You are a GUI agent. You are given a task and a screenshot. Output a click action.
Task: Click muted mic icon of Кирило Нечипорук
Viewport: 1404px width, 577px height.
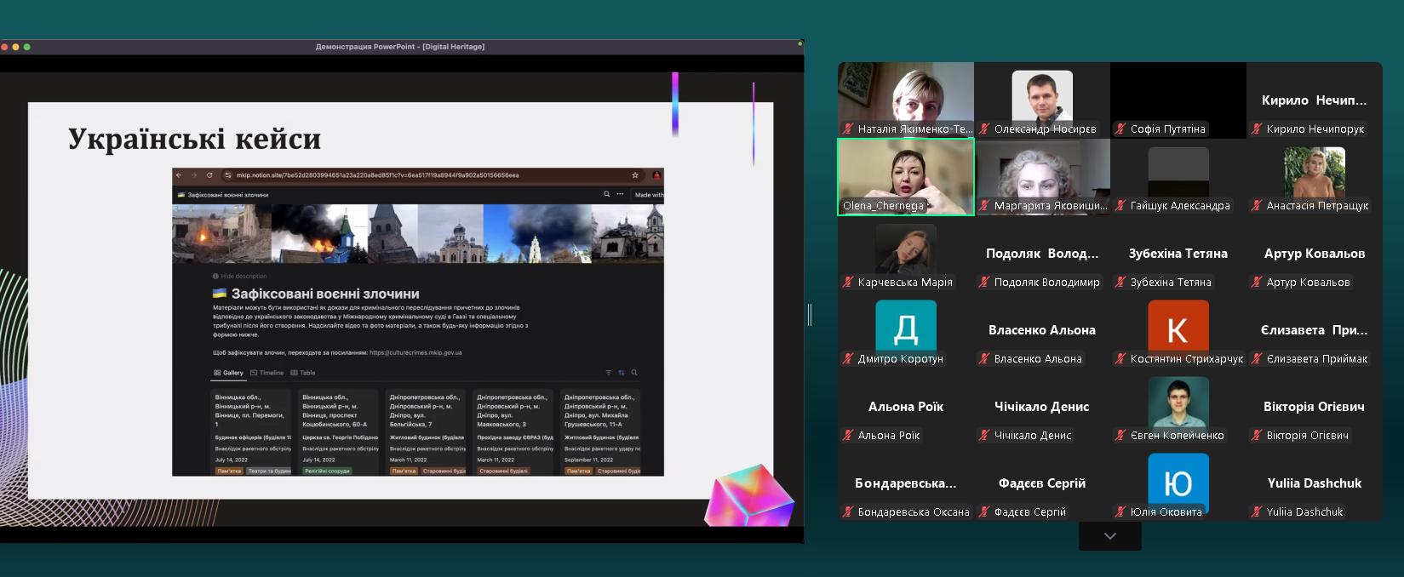[1257, 129]
